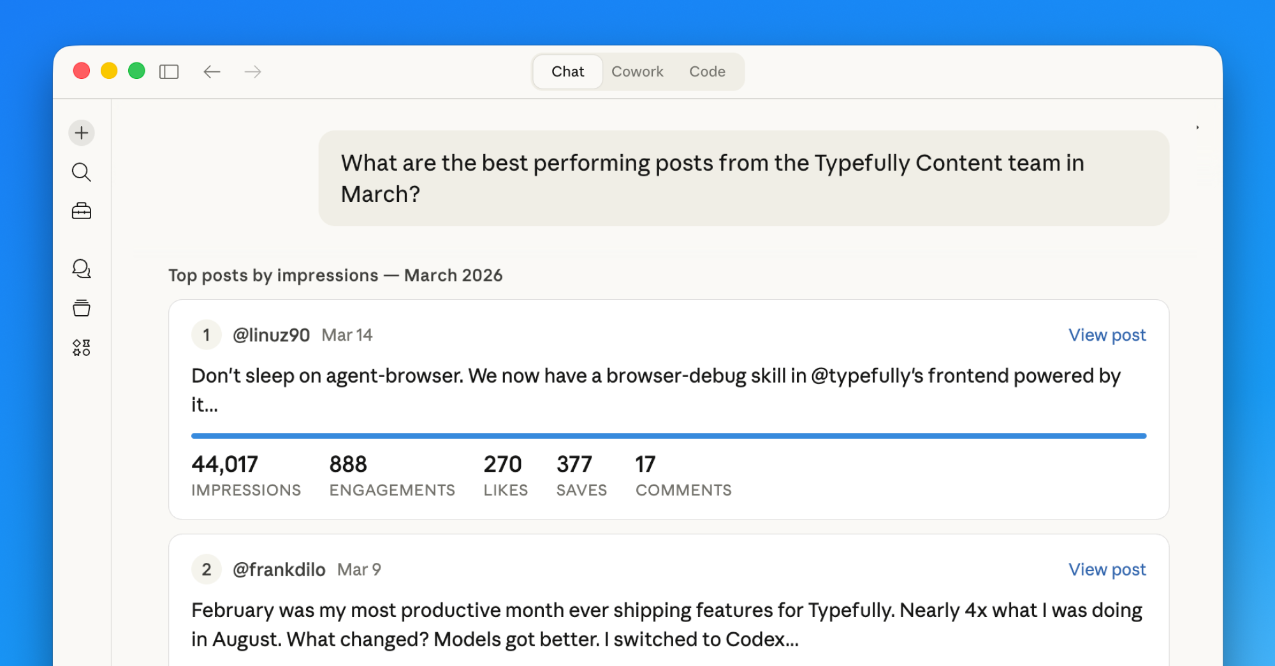Click the @linuz90 username
Screen dimensions: 1275x666
click(x=271, y=335)
